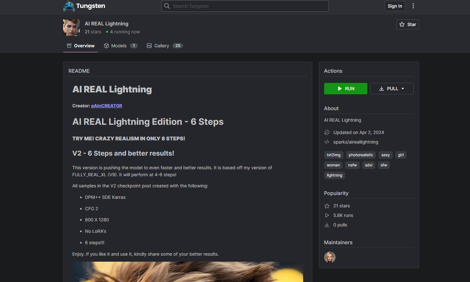This screenshot has width=470, height=282.
Task: Switch to the Overview tab
Action: [81, 46]
